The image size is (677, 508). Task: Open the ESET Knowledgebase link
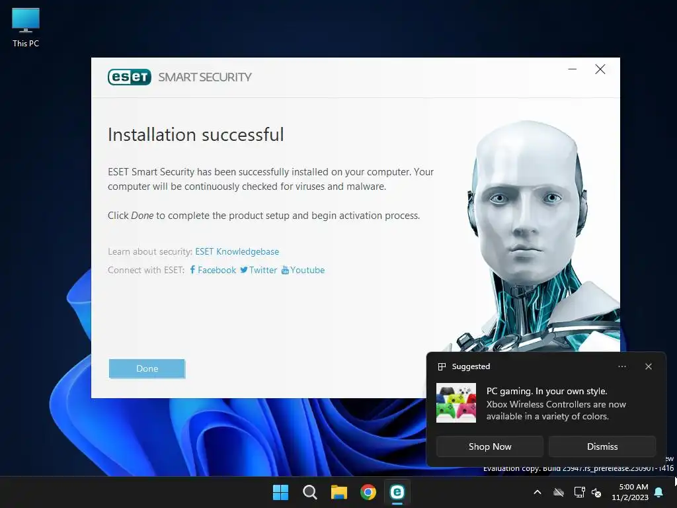coord(237,251)
